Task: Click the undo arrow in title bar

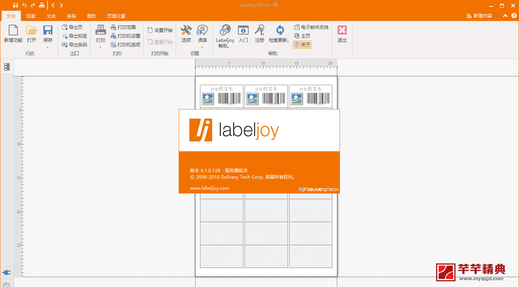Action: click(x=24, y=5)
